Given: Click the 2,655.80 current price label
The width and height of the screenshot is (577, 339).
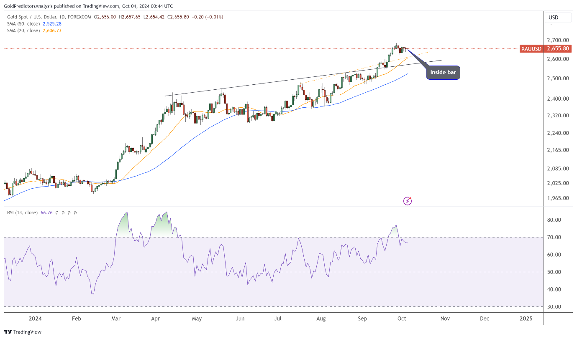Looking at the screenshot, I should [558, 49].
